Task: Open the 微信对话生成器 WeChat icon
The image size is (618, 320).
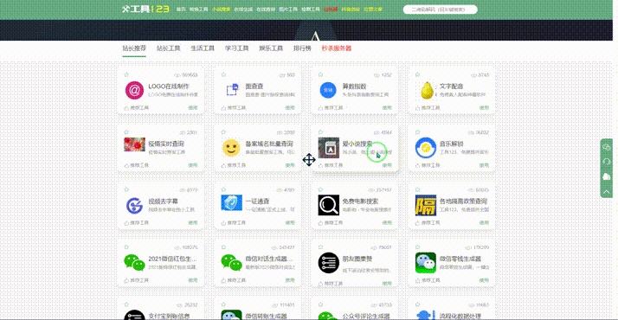Action: (231, 263)
